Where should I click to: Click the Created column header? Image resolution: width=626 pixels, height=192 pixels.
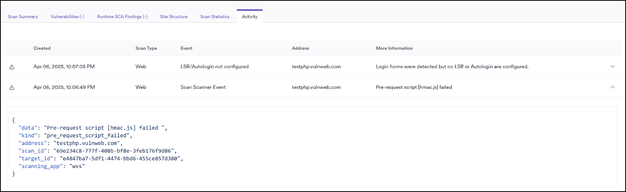(42, 48)
